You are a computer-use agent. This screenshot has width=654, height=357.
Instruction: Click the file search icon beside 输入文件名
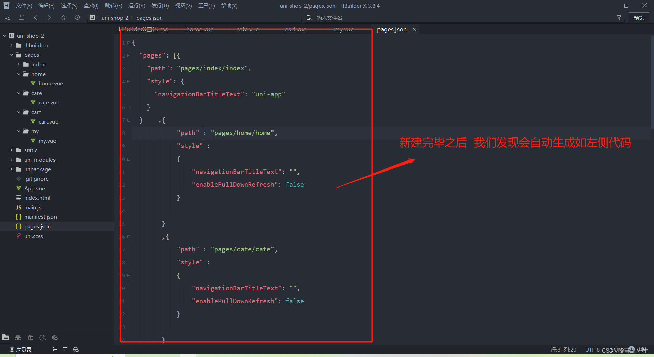tap(309, 18)
